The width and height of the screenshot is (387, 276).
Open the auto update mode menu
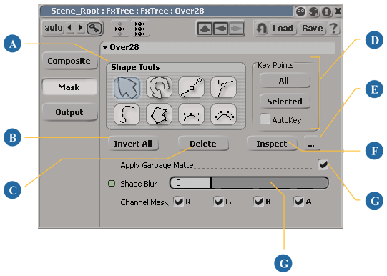(54, 28)
